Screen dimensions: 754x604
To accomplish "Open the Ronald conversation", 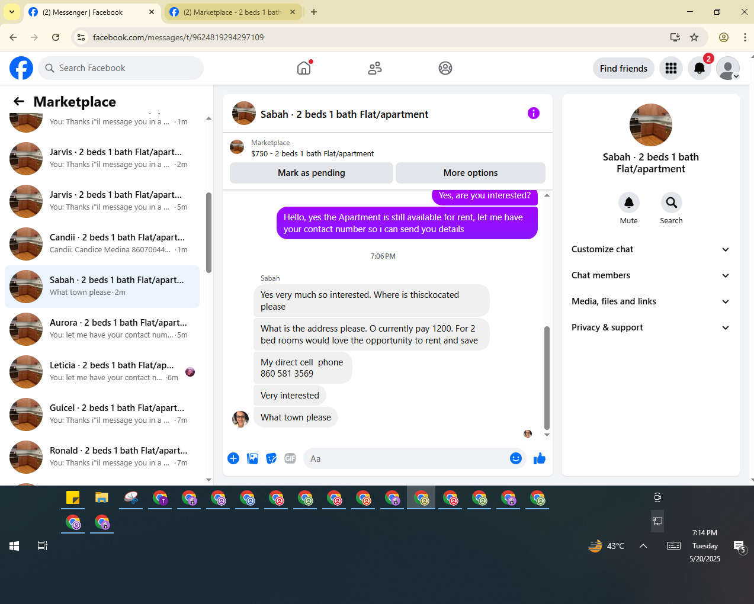I will click(102, 457).
